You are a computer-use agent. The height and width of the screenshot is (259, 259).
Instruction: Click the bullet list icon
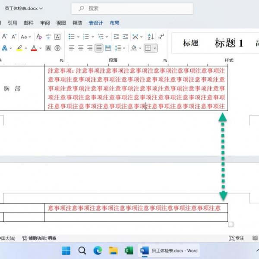click(71, 37)
